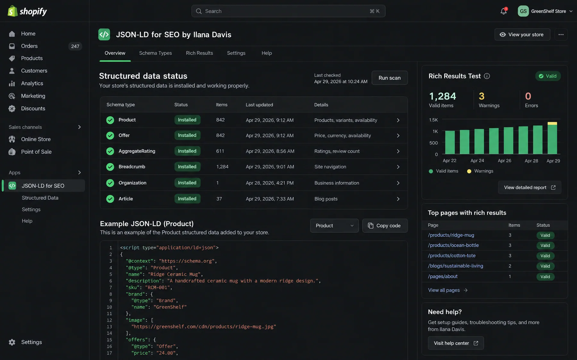Click the Run scan button
The width and height of the screenshot is (577, 360).
tap(389, 78)
